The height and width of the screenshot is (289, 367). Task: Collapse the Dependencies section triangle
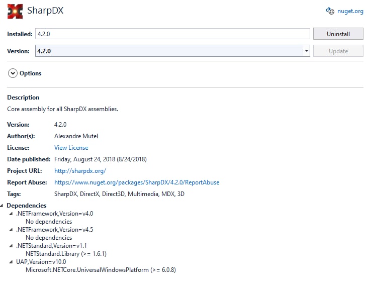coord(2,206)
